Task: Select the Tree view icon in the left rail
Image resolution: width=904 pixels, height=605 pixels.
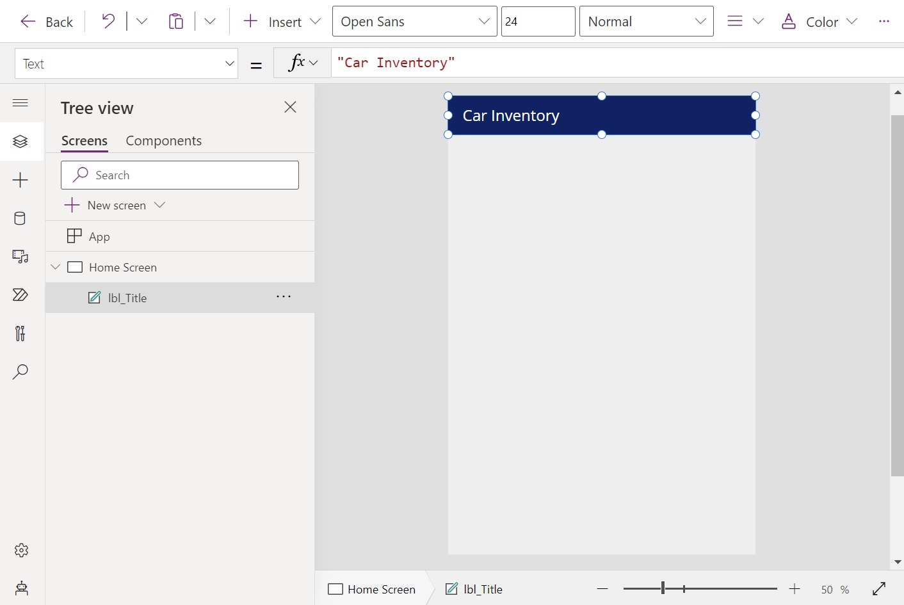Action: (21, 141)
